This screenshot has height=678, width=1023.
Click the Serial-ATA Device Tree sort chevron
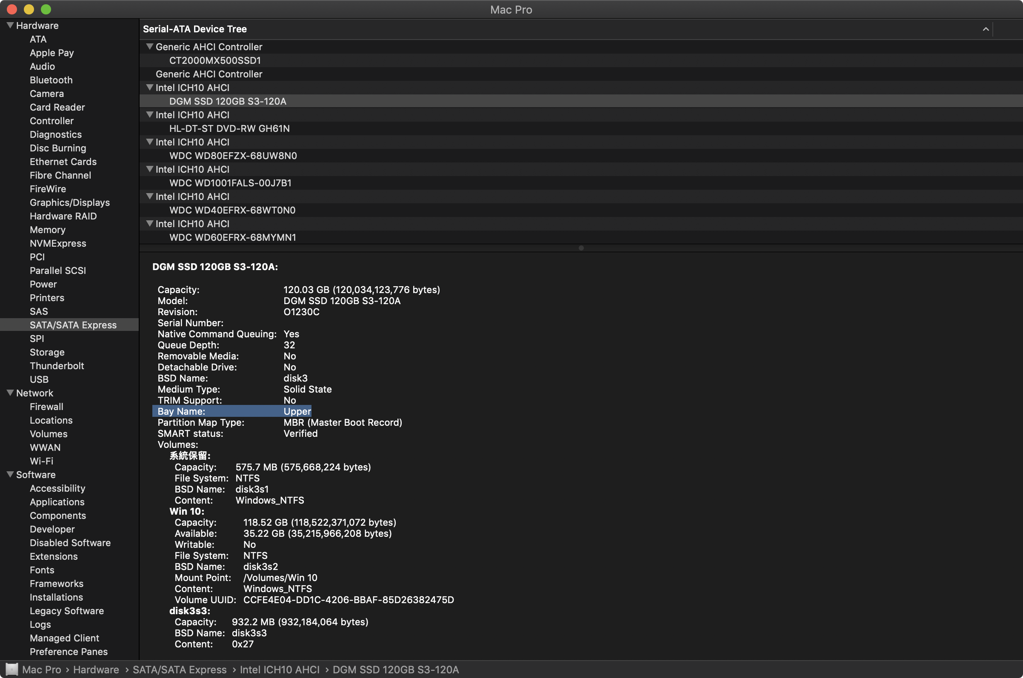[x=986, y=29]
